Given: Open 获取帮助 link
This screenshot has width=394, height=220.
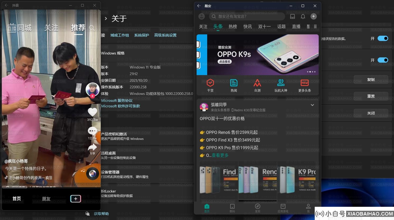Looking at the screenshot, I should coord(101,214).
